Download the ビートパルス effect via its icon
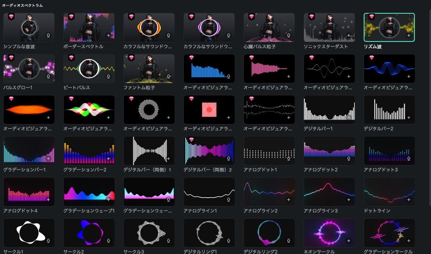The width and height of the screenshot is (431, 254). click(x=108, y=76)
